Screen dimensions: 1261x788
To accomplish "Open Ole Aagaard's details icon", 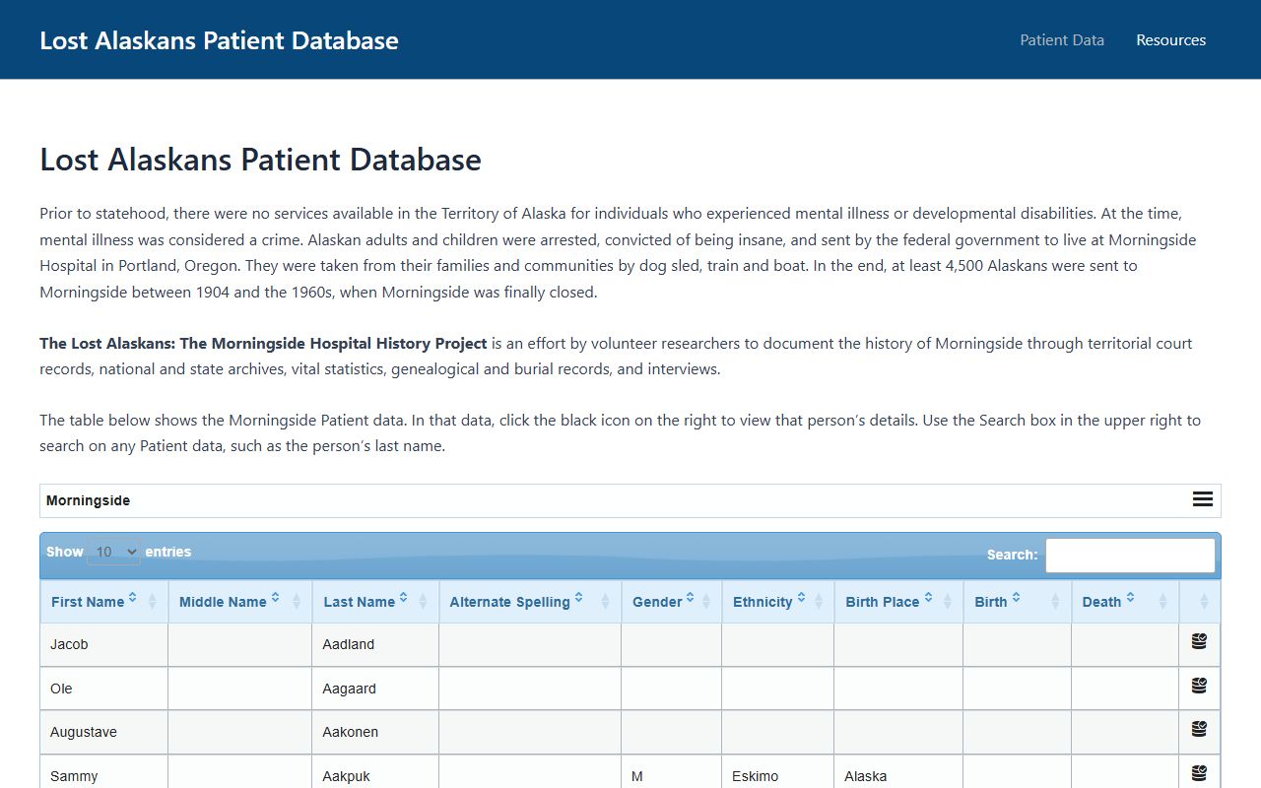I will [x=1199, y=686].
